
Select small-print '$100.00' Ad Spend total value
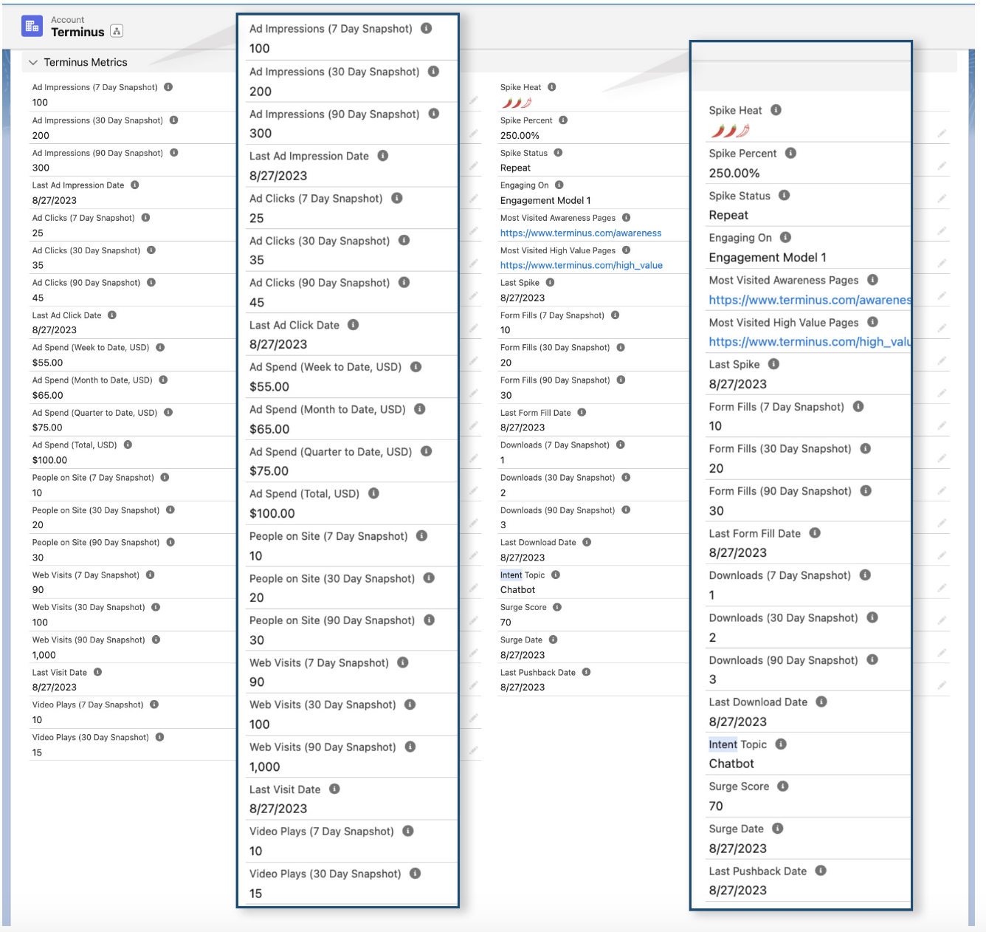pos(49,460)
